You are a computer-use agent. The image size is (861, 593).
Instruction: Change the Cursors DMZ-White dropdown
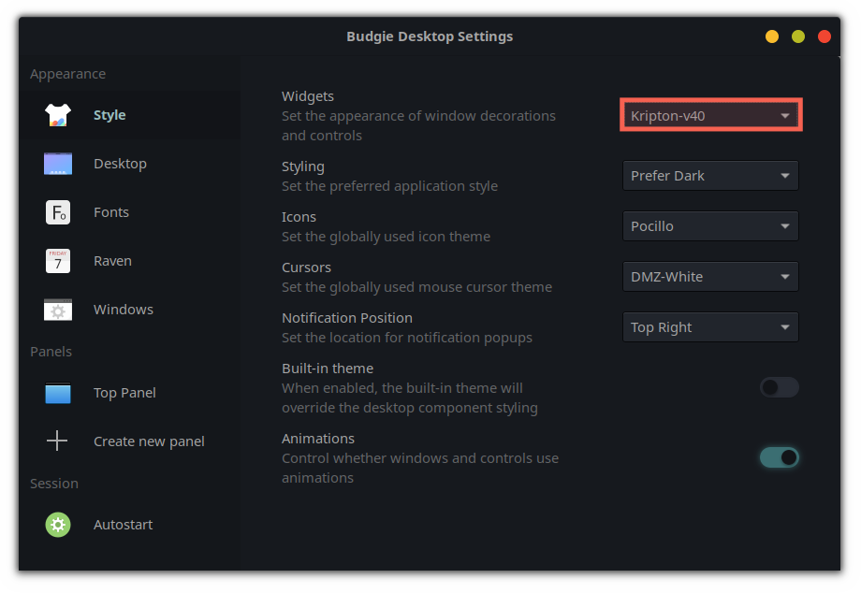coord(710,277)
